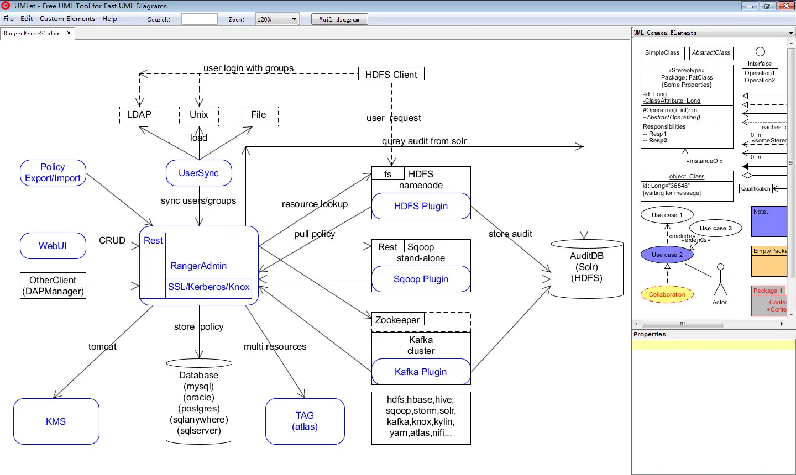Select the blue Use case 2 ellipse
This screenshot has height=475, width=796.
(667, 255)
